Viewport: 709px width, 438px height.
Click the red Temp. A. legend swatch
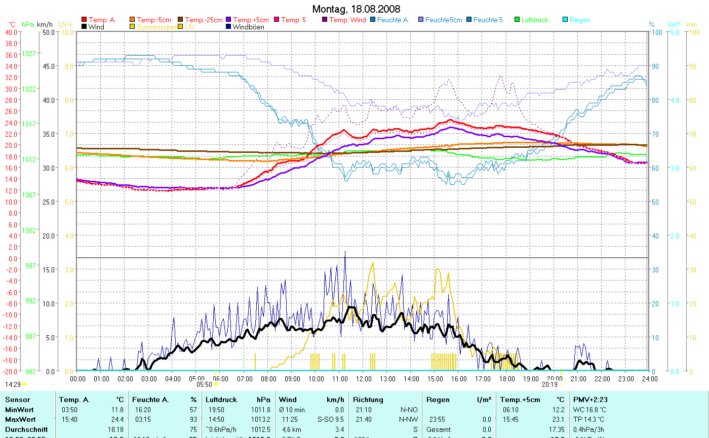(x=84, y=20)
